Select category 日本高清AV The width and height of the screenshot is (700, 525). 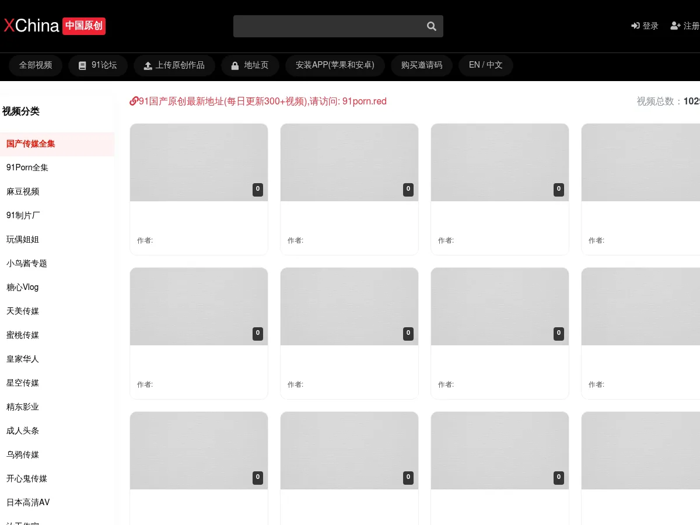[x=57, y=503]
